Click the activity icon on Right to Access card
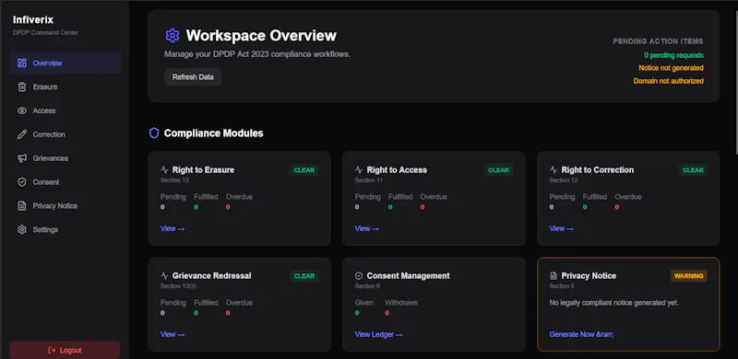The width and height of the screenshot is (738, 359). pyautogui.click(x=359, y=170)
